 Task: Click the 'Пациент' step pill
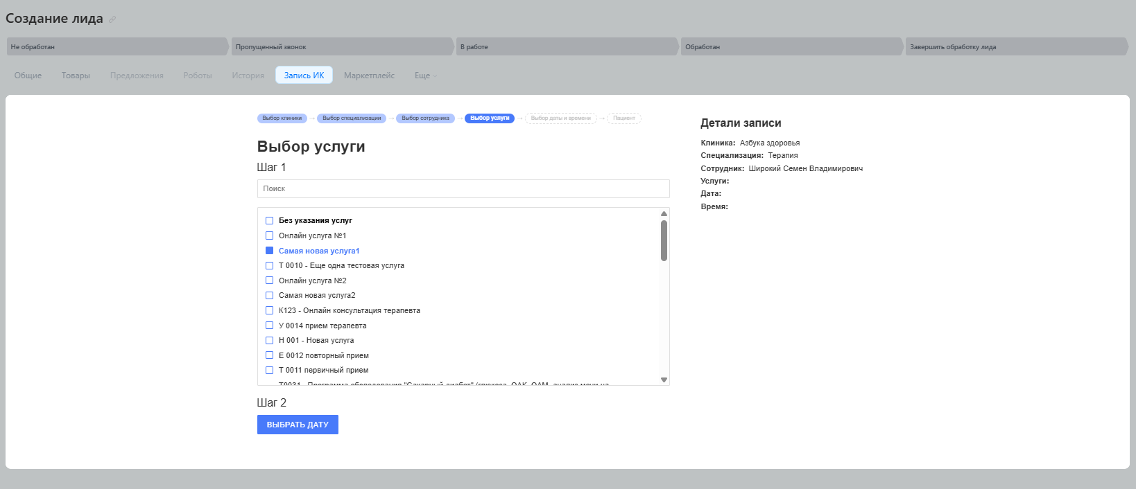624,118
